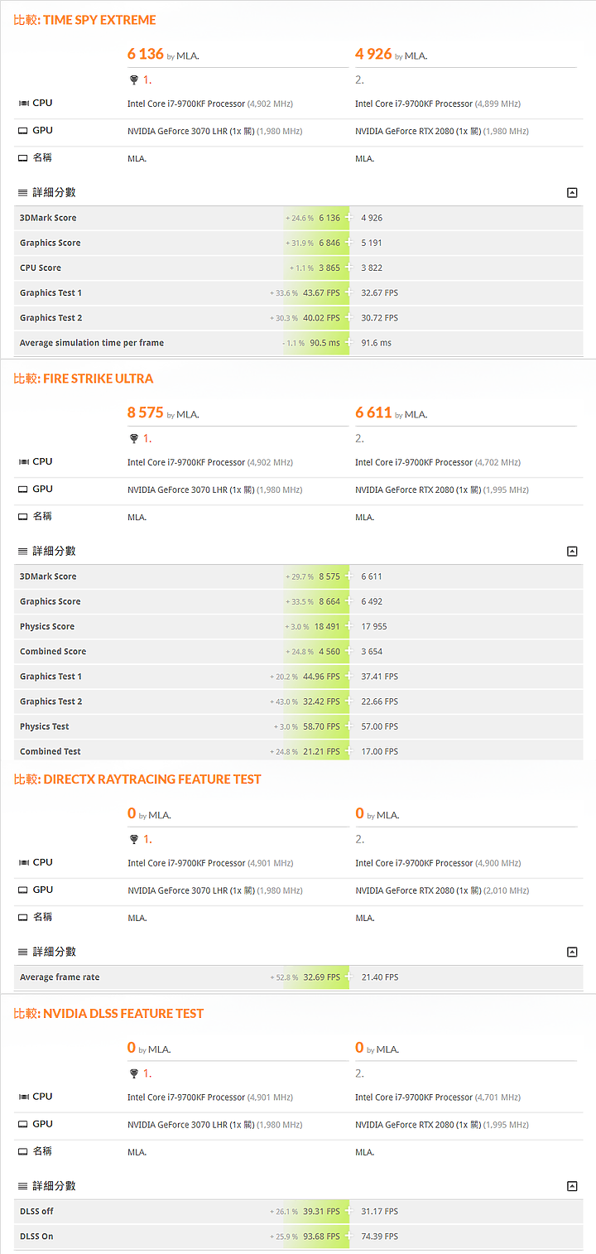Click the 名稱 icon in Fire Strike Ultra section
This screenshot has width=596, height=1254.
click(23, 517)
